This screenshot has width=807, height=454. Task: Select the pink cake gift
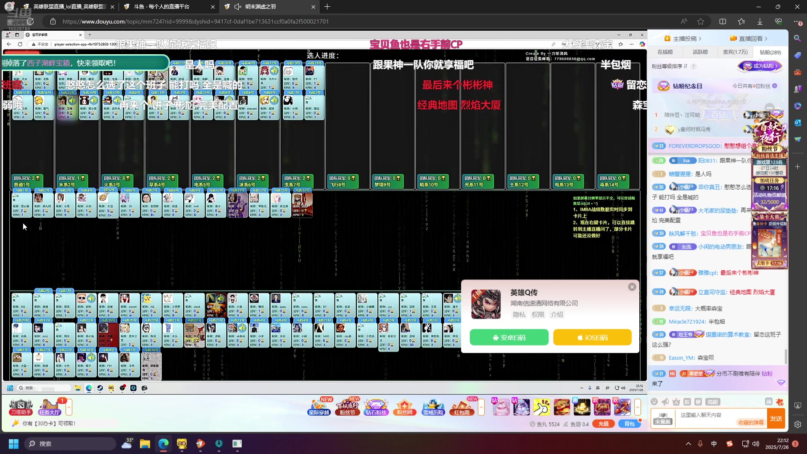pyautogui.click(x=501, y=407)
